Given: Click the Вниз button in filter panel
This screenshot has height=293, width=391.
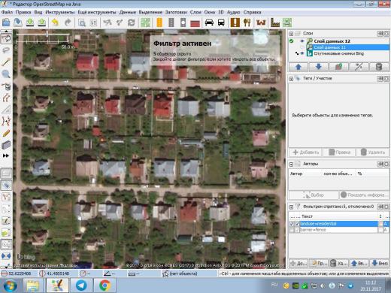Looking at the screenshot, I should tap(380, 263).
